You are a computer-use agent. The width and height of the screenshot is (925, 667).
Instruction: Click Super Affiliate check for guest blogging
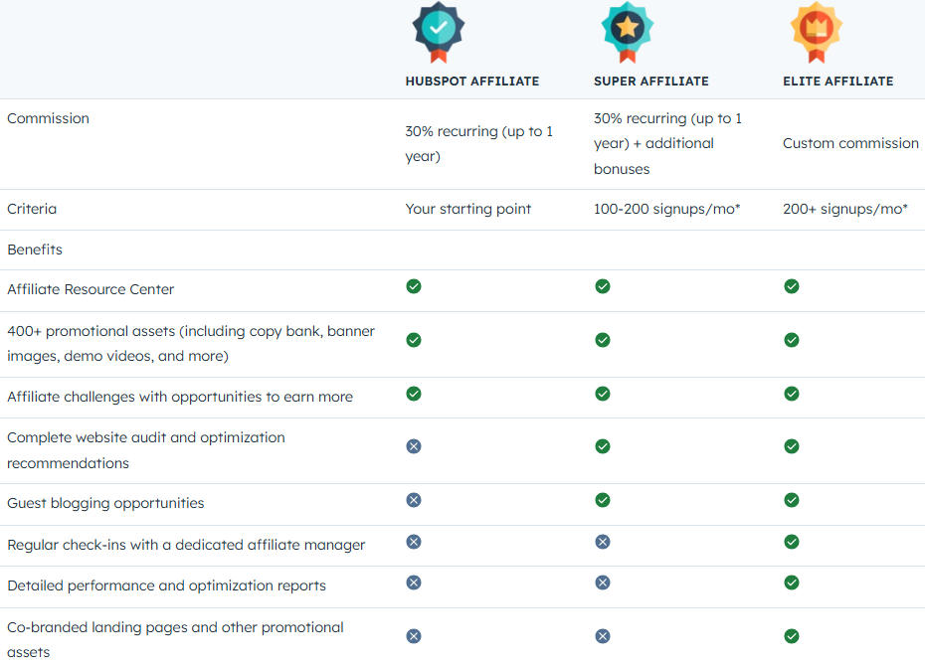pyautogui.click(x=603, y=500)
